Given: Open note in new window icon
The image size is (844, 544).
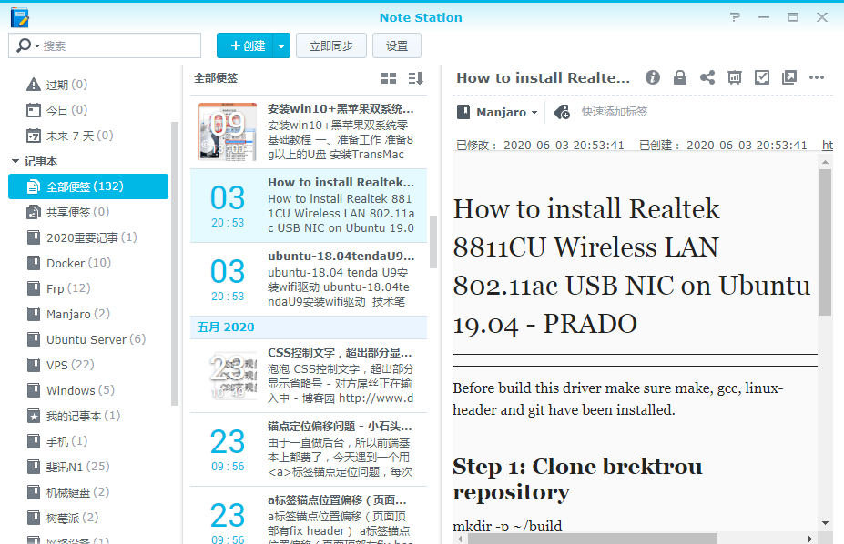Looking at the screenshot, I should [789, 78].
